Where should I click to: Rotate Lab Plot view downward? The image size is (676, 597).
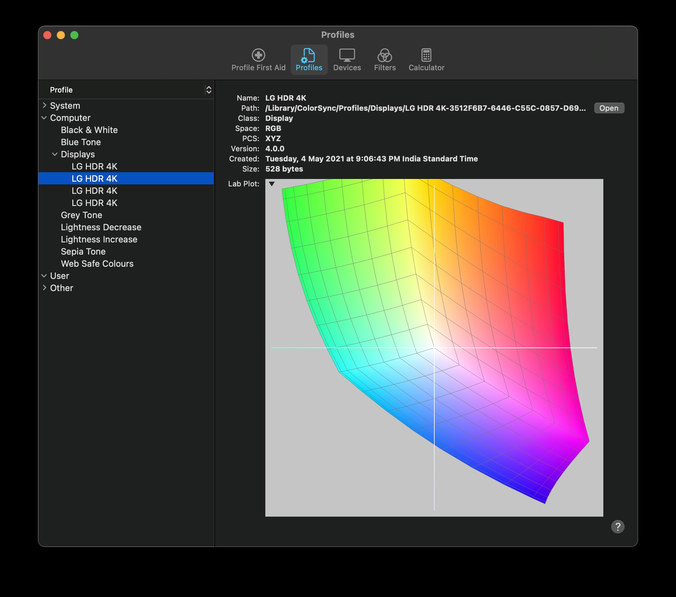pos(272,183)
